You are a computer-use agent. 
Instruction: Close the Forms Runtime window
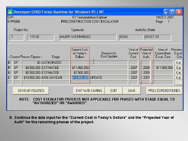click(179, 12)
